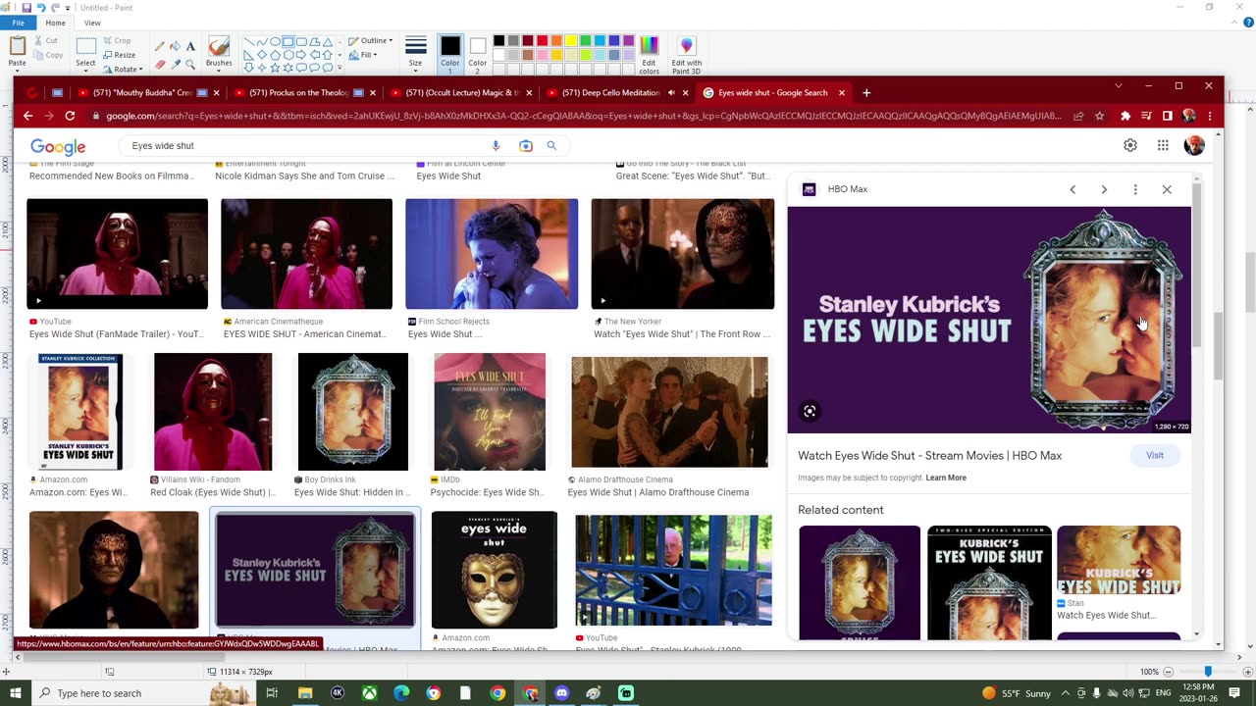Open the Learn More copyright link
This screenshot has height=706, width=1256.
[x=946, y=478]
